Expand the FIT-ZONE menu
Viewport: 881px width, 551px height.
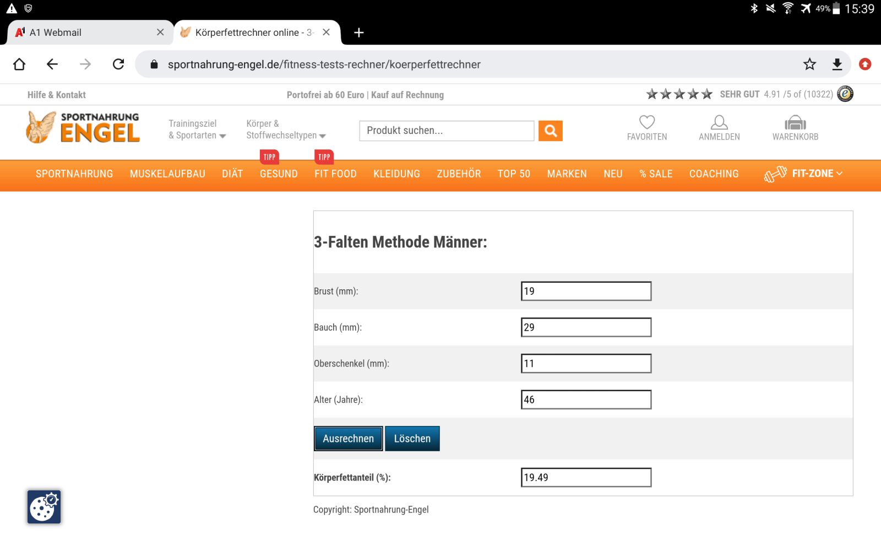(804, 174)
